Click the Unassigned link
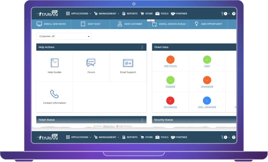This screenshot has height=162, width=268. [x=207, y=86]
